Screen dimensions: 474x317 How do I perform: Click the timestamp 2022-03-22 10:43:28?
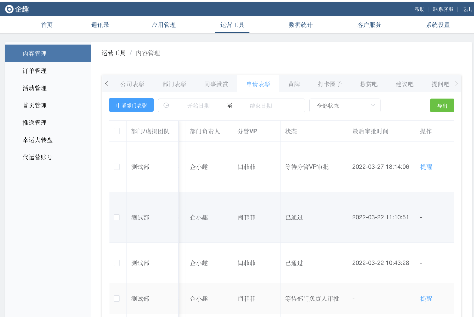pyautogui.click(x=380, y=263)
